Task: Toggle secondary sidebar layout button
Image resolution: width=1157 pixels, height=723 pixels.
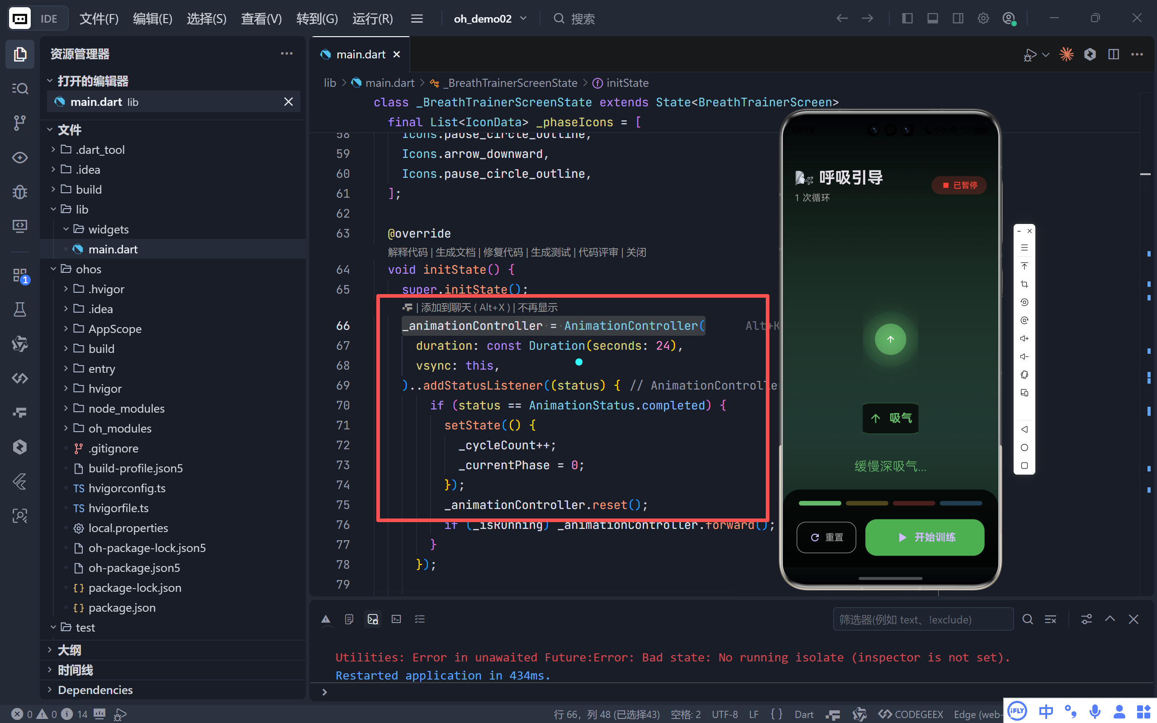Action: [x=958, y=19]
